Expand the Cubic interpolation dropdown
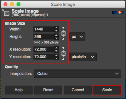 coord(77,74)
